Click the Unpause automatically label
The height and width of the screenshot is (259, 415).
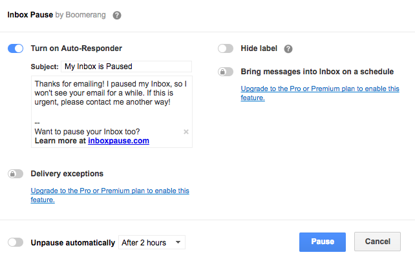click(73, 243)
